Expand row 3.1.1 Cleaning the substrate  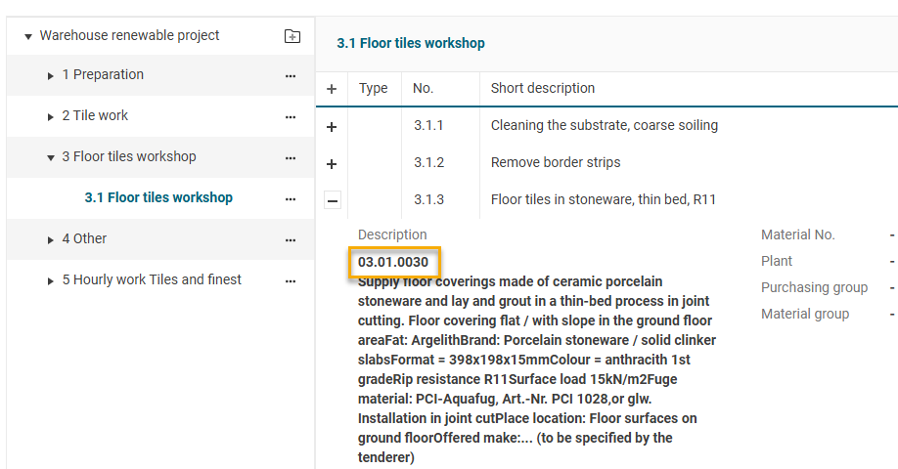tap(332, 126)
